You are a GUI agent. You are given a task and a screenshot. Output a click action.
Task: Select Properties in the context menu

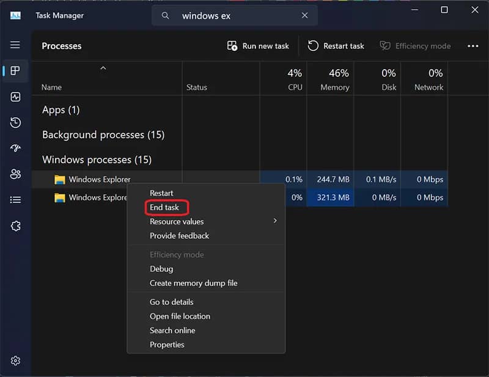pyautogui.click(x=166, y=344)
